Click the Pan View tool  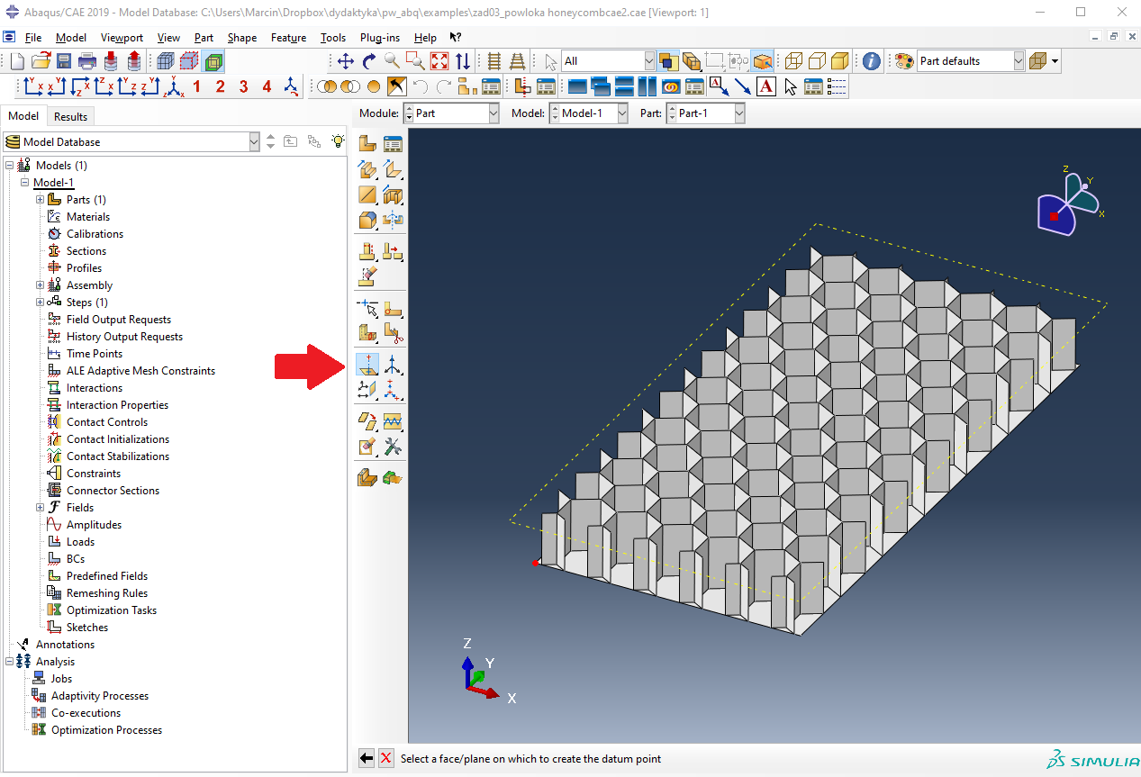[346, 61]
